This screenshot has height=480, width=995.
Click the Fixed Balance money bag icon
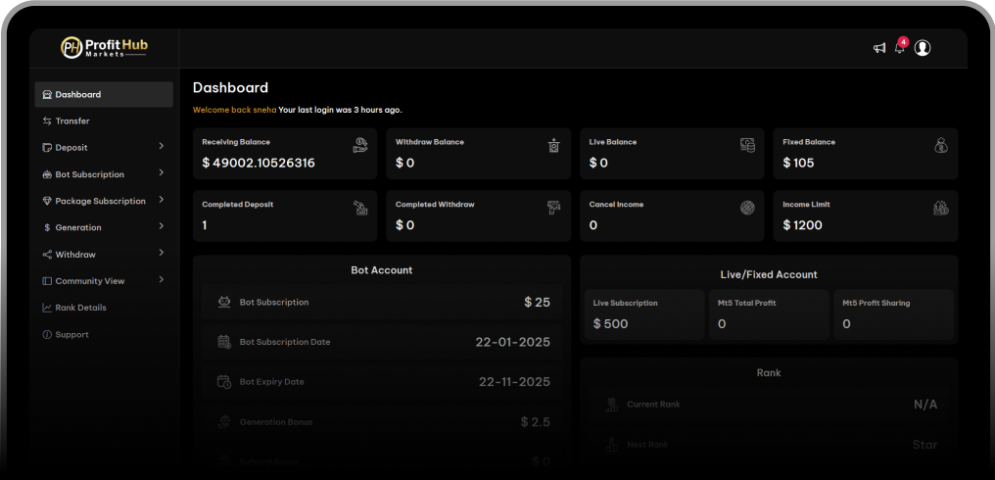pos(941,145)
